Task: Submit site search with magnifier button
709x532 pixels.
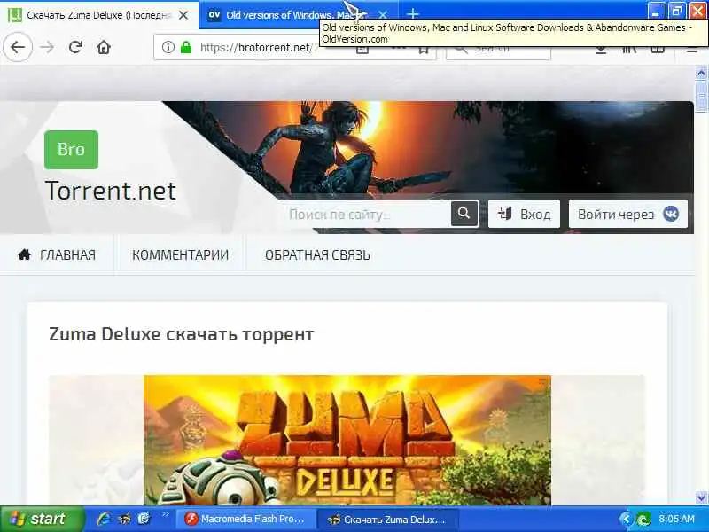Action: tap(464, 213)
